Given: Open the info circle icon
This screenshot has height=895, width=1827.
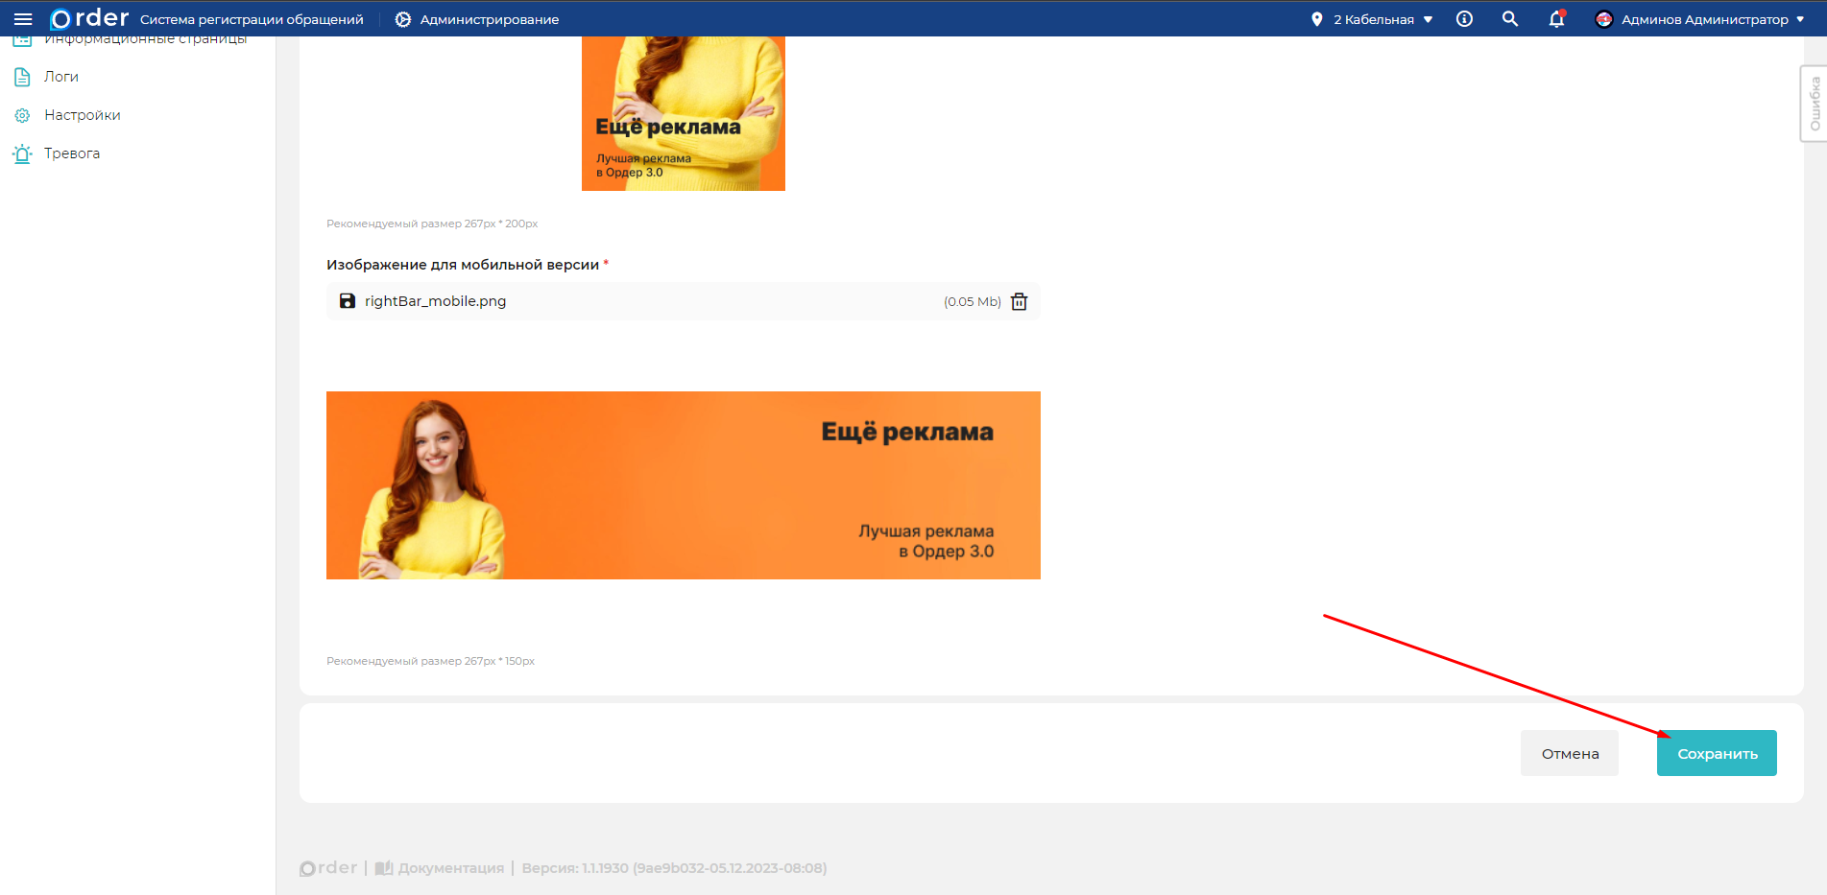Looking at the screenshot, I should pos(1464,19).
